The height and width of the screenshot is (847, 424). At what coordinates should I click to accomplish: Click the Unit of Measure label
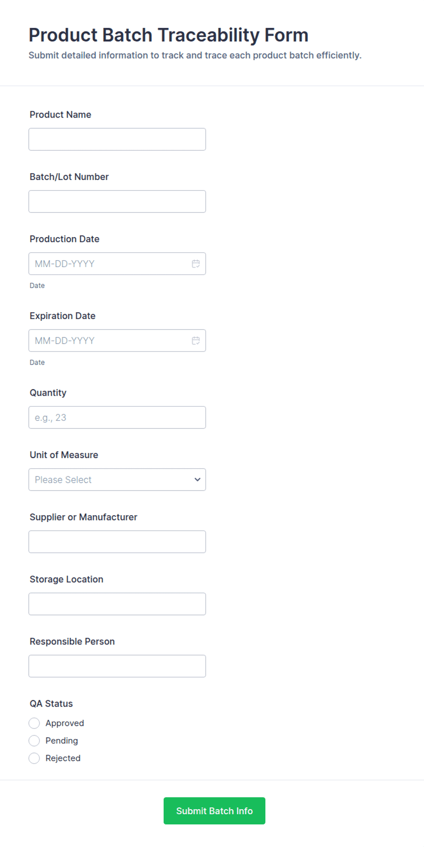coord(64,455)
